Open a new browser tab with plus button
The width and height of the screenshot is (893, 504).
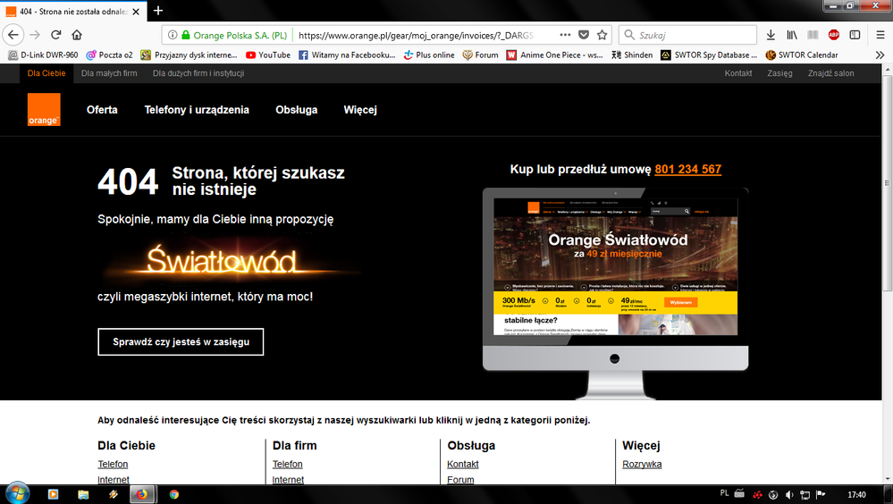(x=158, y=11)
